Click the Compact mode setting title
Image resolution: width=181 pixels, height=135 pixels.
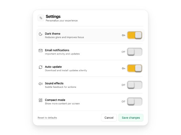click(x=55, y=100)
